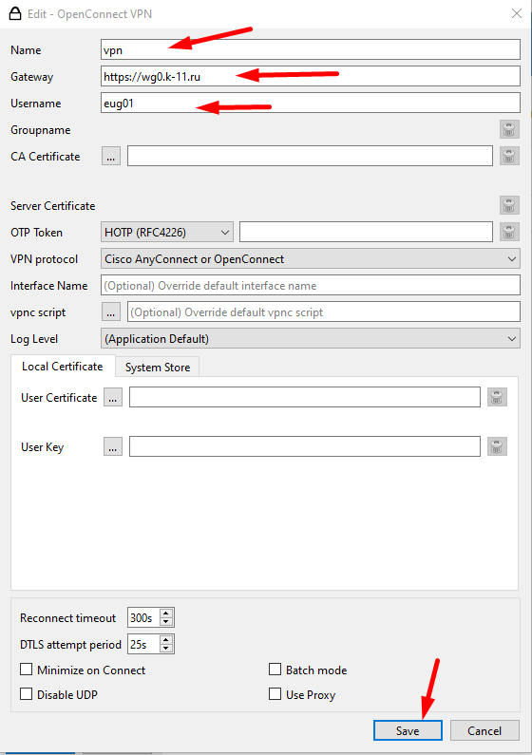
Task: Open the OTP Token type dropdown
Action: 167,232
